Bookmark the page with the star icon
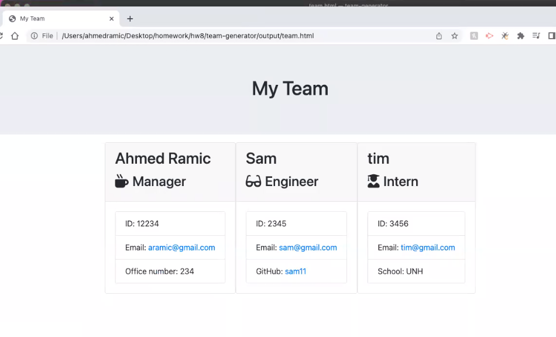 455,36
